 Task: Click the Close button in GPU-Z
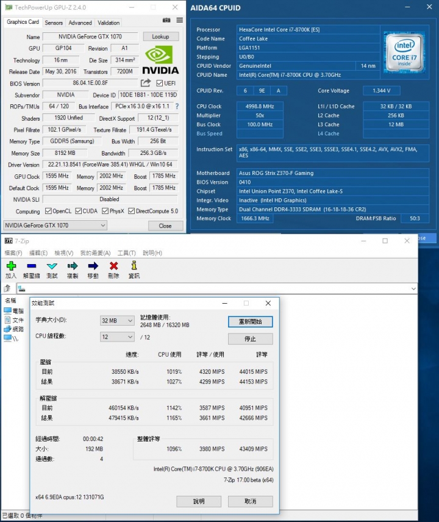165,226
